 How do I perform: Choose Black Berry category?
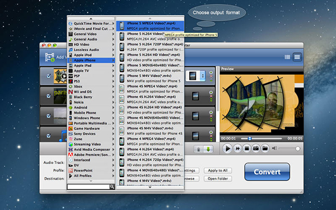pyautogui.click(x=91, y=97)
